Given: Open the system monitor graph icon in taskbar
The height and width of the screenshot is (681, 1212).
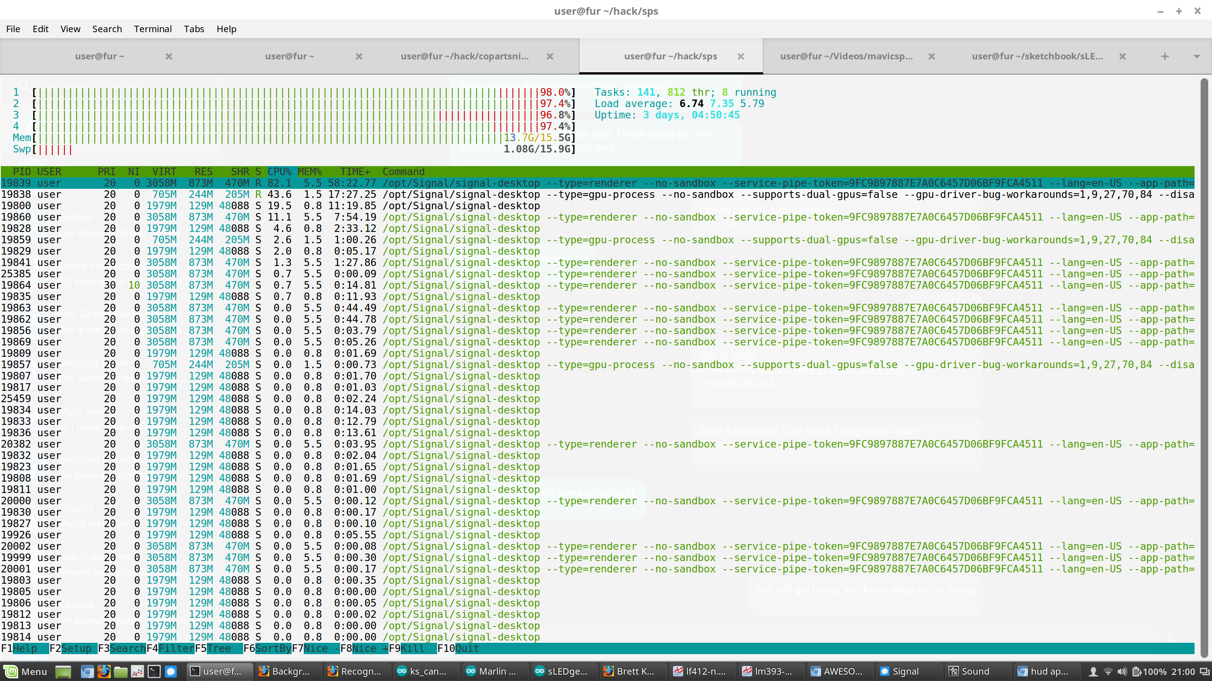Looking at the screenshot, I should (137, 671).
